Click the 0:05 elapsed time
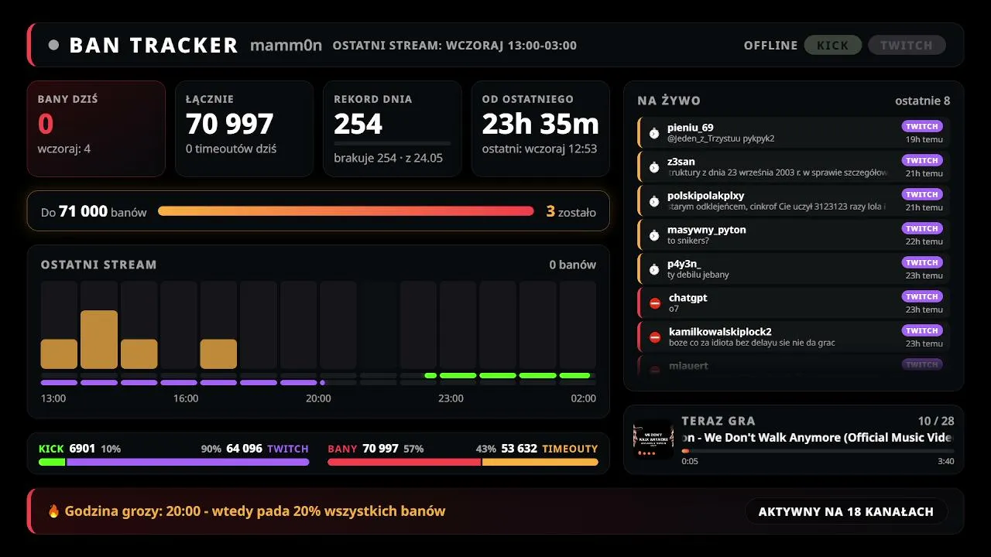The image size is (991, 557). point(690,461)
